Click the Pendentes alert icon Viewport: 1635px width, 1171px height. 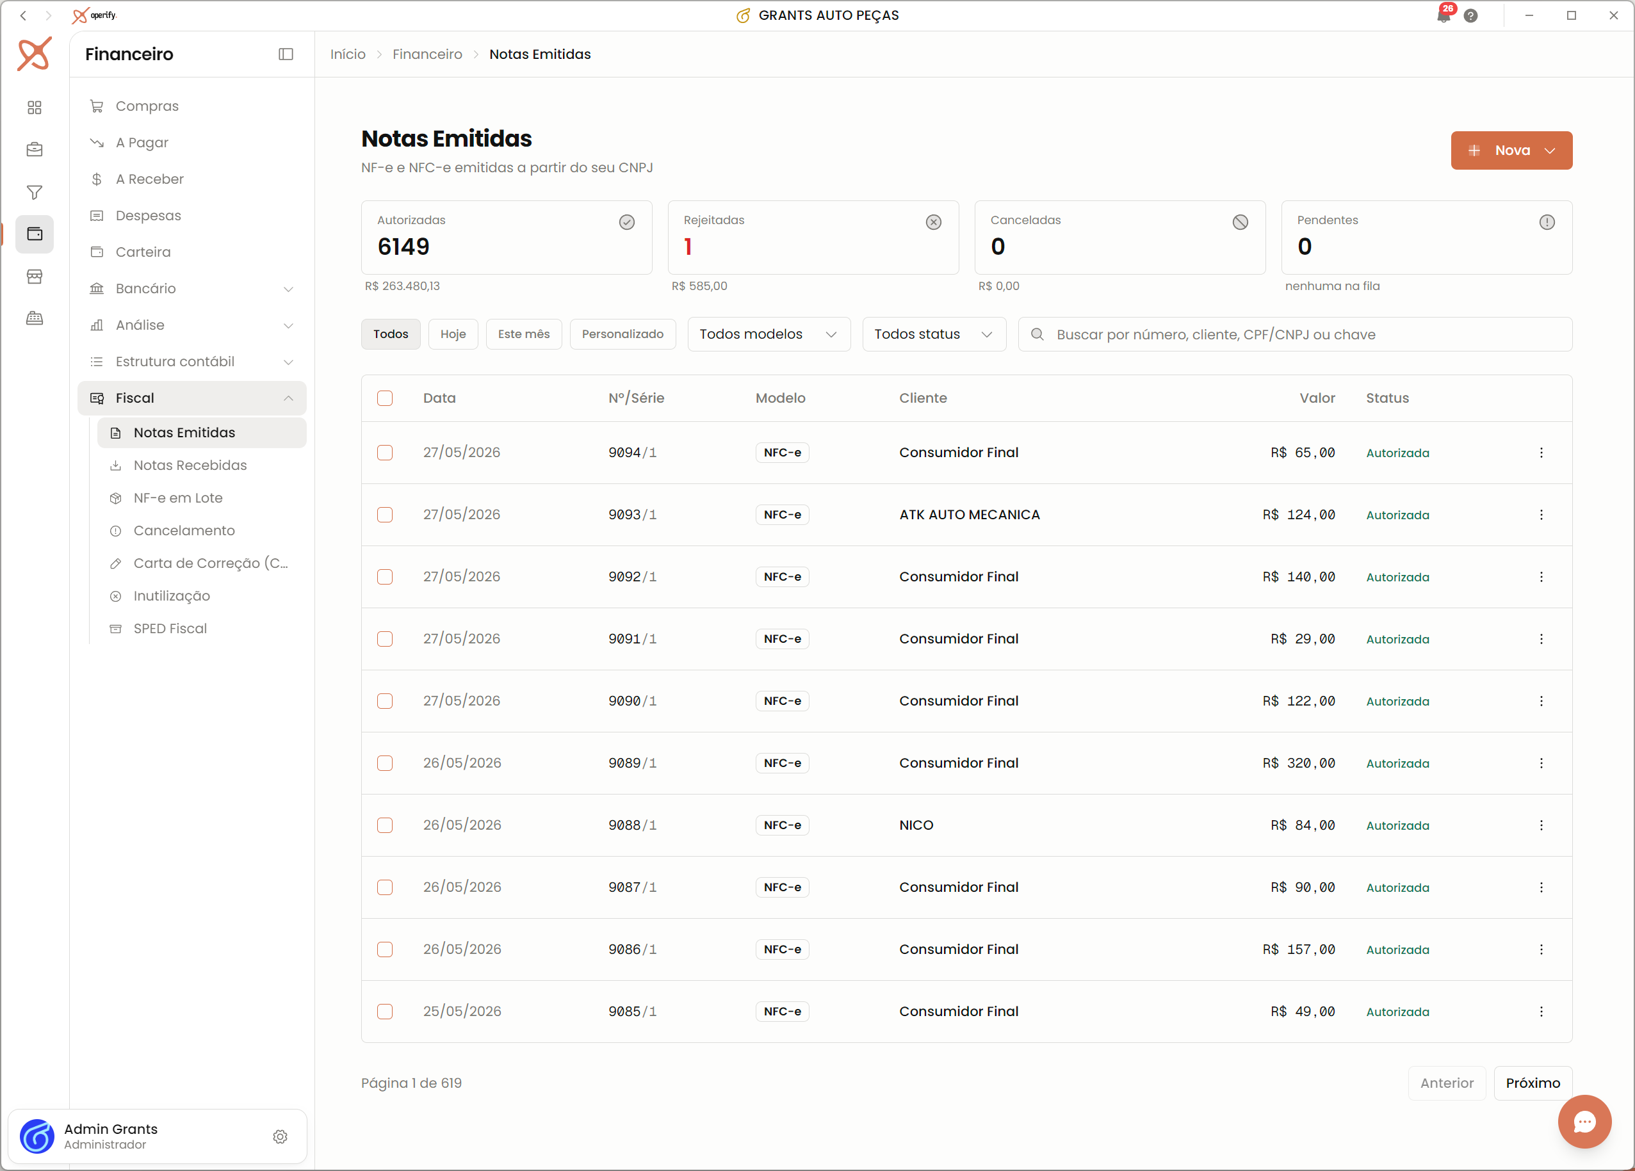click(1547, 222)
